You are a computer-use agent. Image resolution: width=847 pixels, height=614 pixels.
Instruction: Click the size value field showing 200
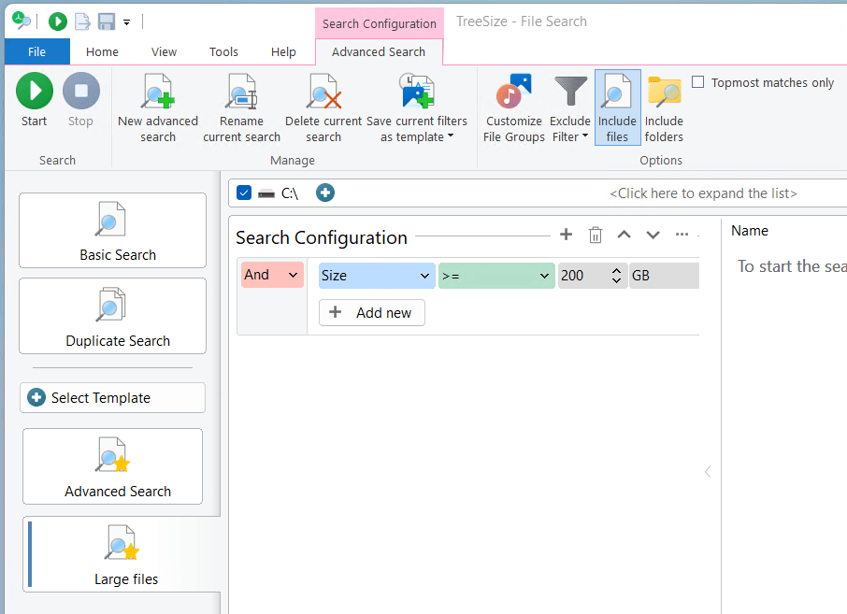pos(581,276)
